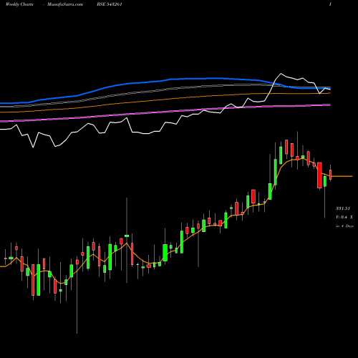358x358 pixels.
Task: Click the '331.51' price value
Action: click(343, 208)
